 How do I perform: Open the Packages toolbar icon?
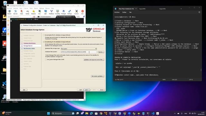[63, 12]
